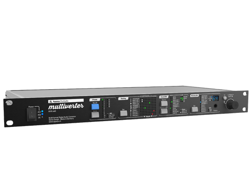Viewport: 252px width, 186px height.
Task: Click the multiverter script logo
Action: (x=66, y=106)
